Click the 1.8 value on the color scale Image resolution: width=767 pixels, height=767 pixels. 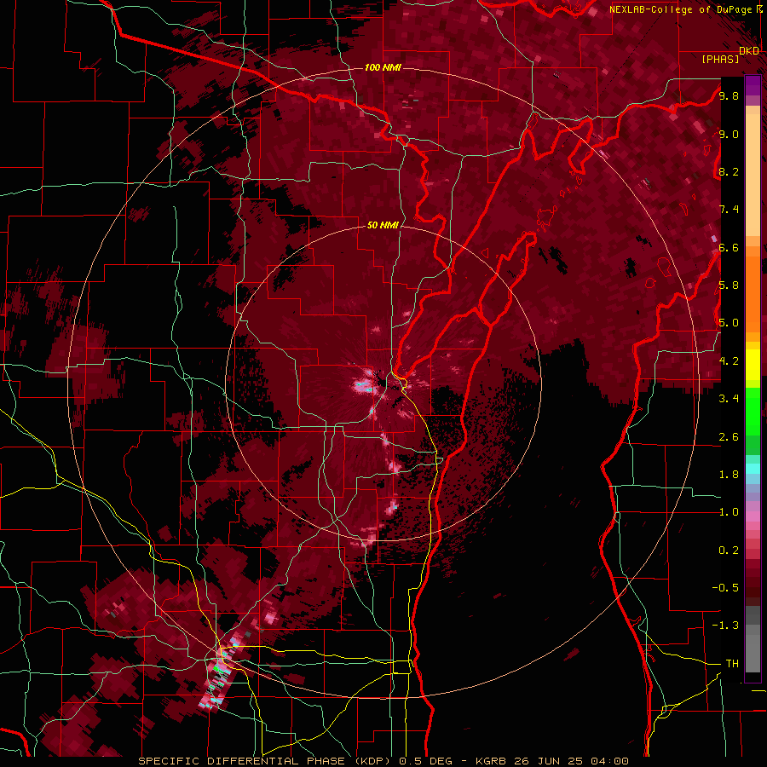tap(729, 475)
